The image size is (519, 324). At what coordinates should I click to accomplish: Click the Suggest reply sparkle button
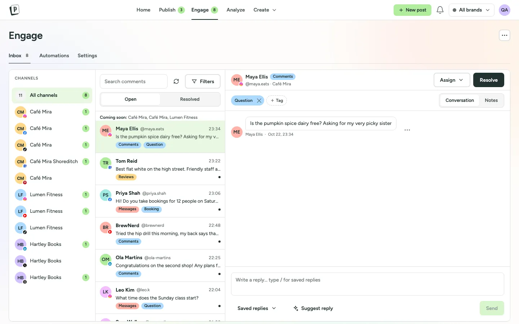pyautogui.click(x=313, y=308)
